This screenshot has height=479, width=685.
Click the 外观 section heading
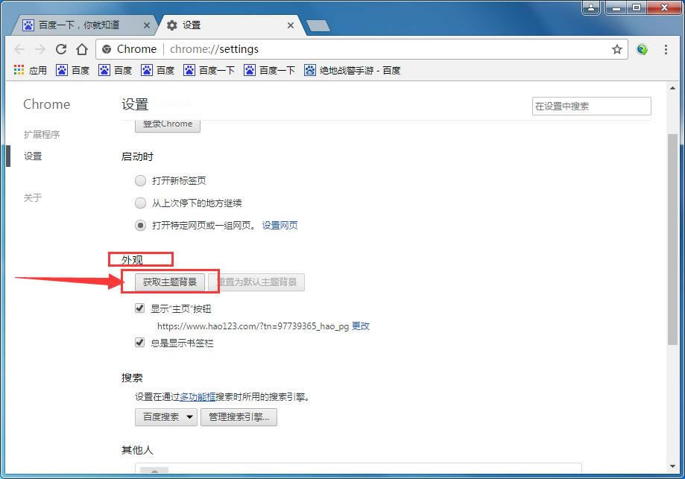(x=132, y=260)
